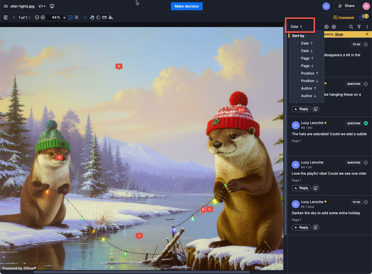Viewport: 372px width, 274px height.
Task: Unresolve comment #3 green checkmark
Action: pos(366,123)
